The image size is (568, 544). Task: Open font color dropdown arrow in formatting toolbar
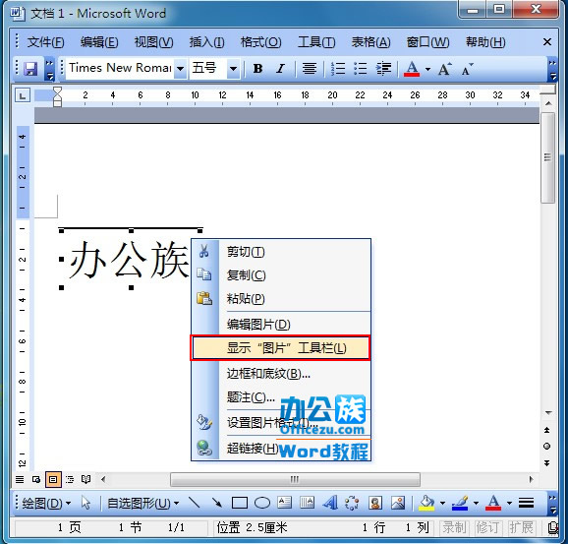pyautogui.click(x=427, y=69)
